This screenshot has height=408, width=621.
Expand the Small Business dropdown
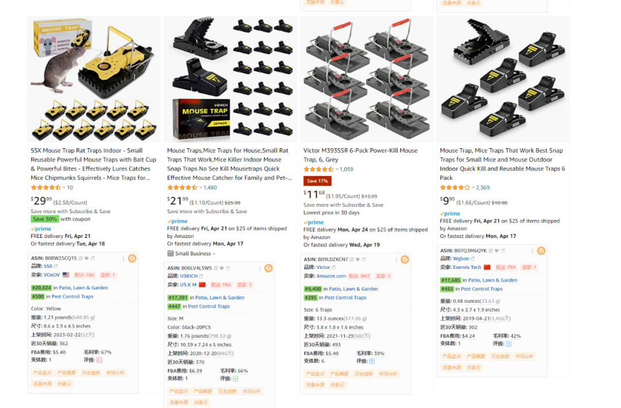(x=191, y=253)
